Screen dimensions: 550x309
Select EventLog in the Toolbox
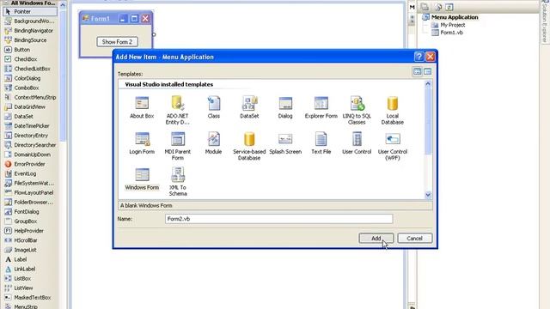click(x=30, y=173)
